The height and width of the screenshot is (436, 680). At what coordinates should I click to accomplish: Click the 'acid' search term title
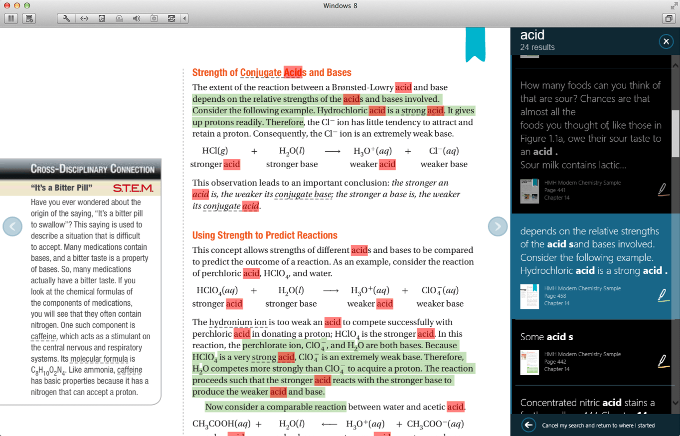(532, 35)
